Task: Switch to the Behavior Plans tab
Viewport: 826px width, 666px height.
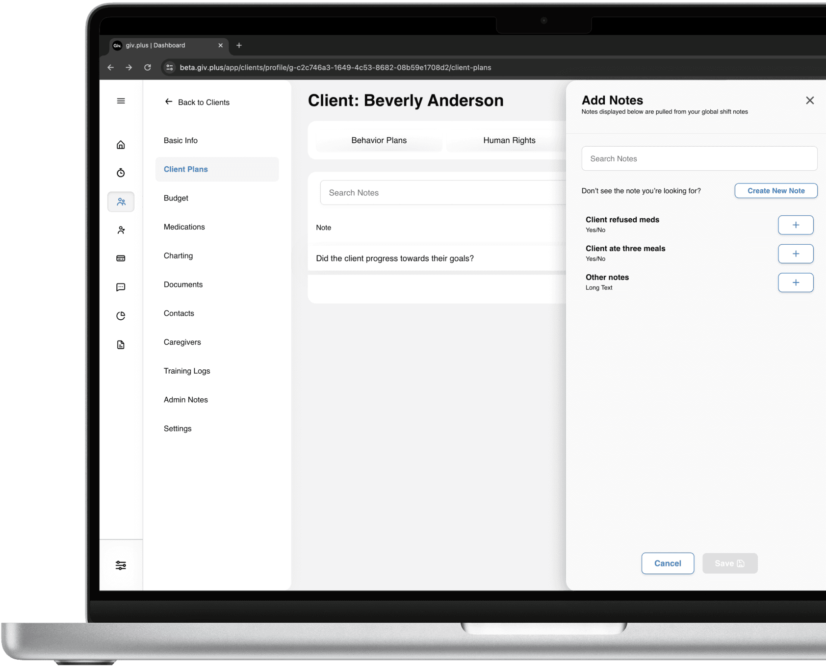Action: click(x=379, y=140)
